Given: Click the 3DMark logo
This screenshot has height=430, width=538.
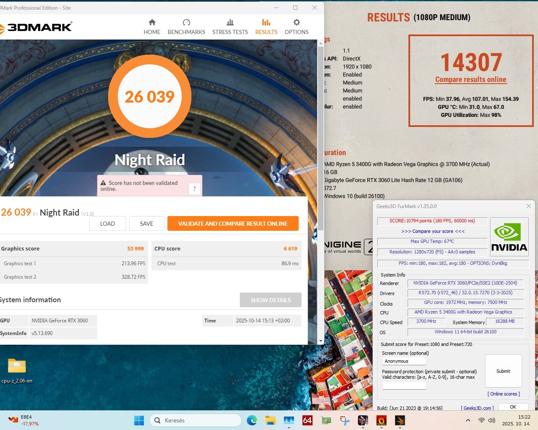Looking at the screenshot, I should pyautogui.click(x=36, y=27).
